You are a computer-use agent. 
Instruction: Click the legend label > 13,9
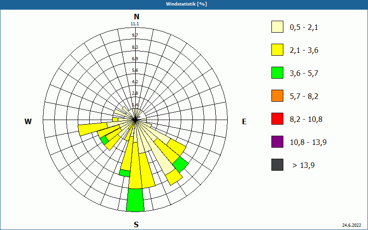[304, 166]
